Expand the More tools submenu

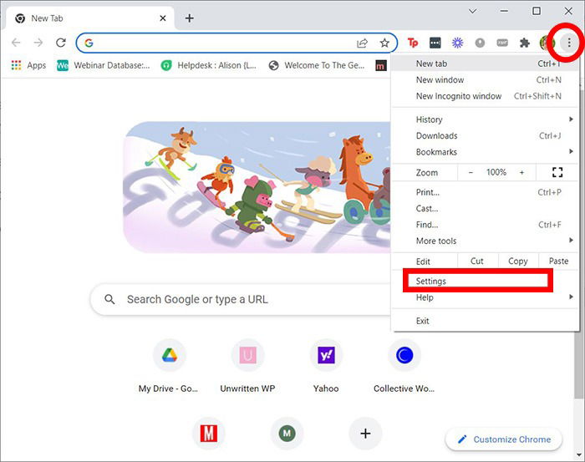click(x=485, y=241)
